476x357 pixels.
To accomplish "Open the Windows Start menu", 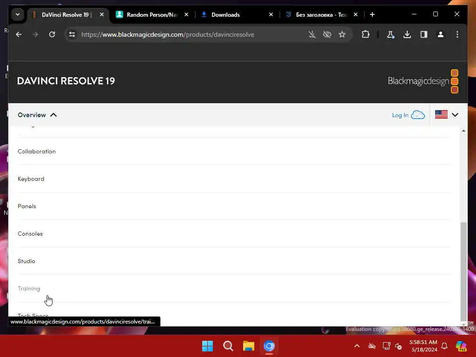I will (208, 346).
